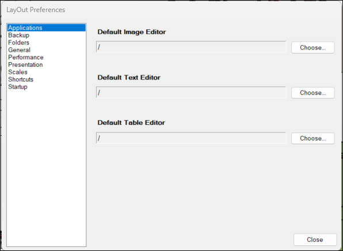The image size is (343, 251).
Task: Choose a Default Table Editor application
Action: click(313, 138)
